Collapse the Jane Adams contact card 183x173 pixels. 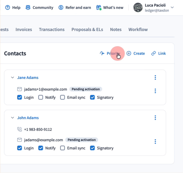point(13,77)
